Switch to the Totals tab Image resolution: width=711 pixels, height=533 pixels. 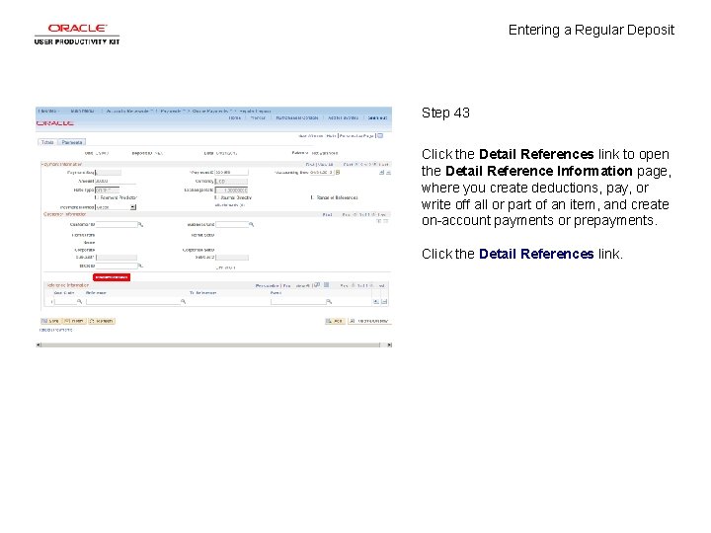47,142
